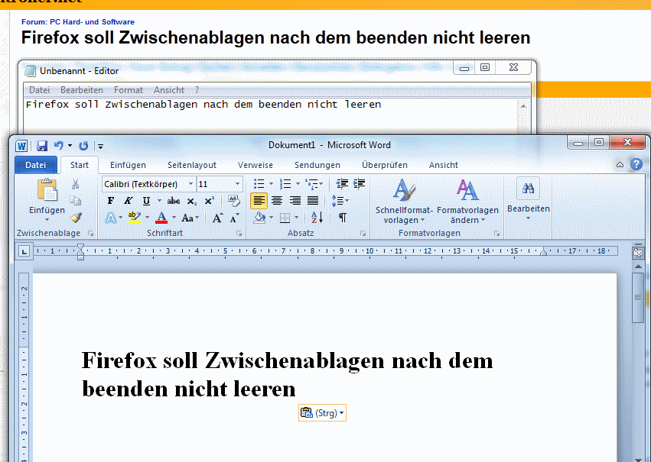Image resolution: width=651 pixels, height=462 pixels.
Task: Click the shading paint bucket icon
Action: point(259,218)
